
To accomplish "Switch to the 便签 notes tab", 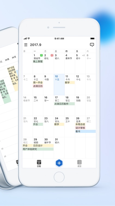I will (79, 163).
